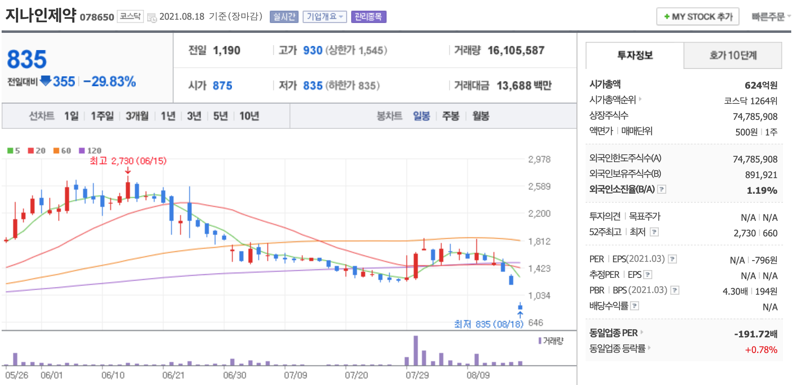Select the 3개월 line chart period
Screen dimensions: 797x385
(x=137, y=116)
